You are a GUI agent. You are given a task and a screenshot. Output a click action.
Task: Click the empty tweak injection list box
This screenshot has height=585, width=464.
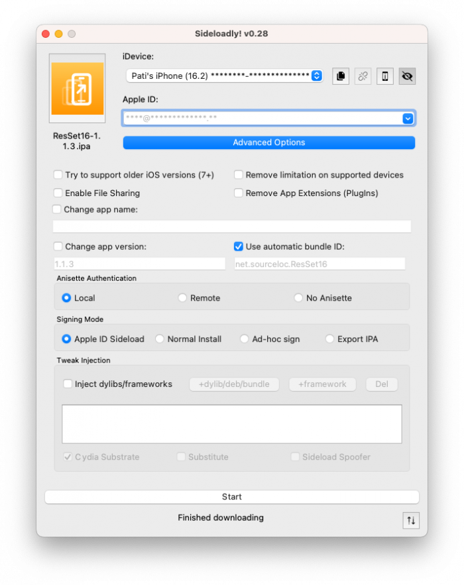(x=232, y=424)
